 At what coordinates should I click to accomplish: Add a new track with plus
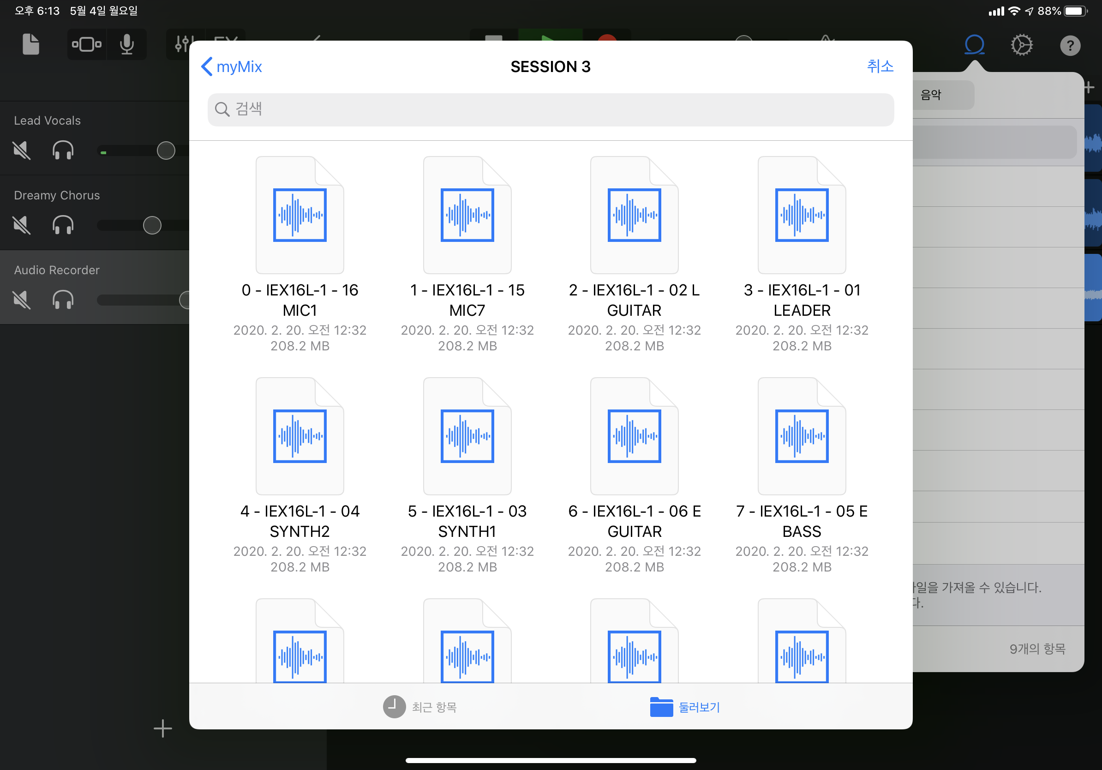point(163,728)
